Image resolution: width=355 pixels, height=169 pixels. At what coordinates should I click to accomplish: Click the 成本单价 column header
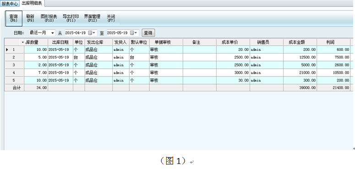233,42
